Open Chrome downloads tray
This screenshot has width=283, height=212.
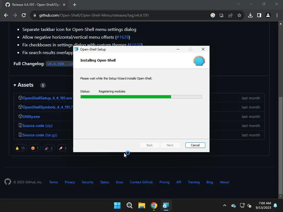coord(250,15)
